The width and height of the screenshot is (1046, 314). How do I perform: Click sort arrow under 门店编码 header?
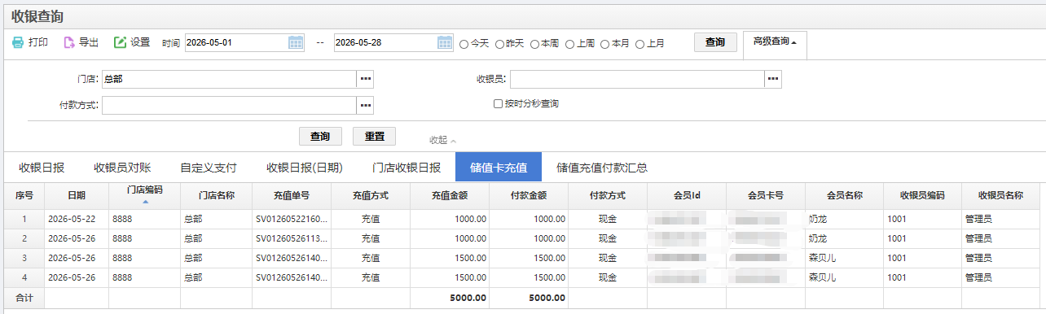point(145,201)
